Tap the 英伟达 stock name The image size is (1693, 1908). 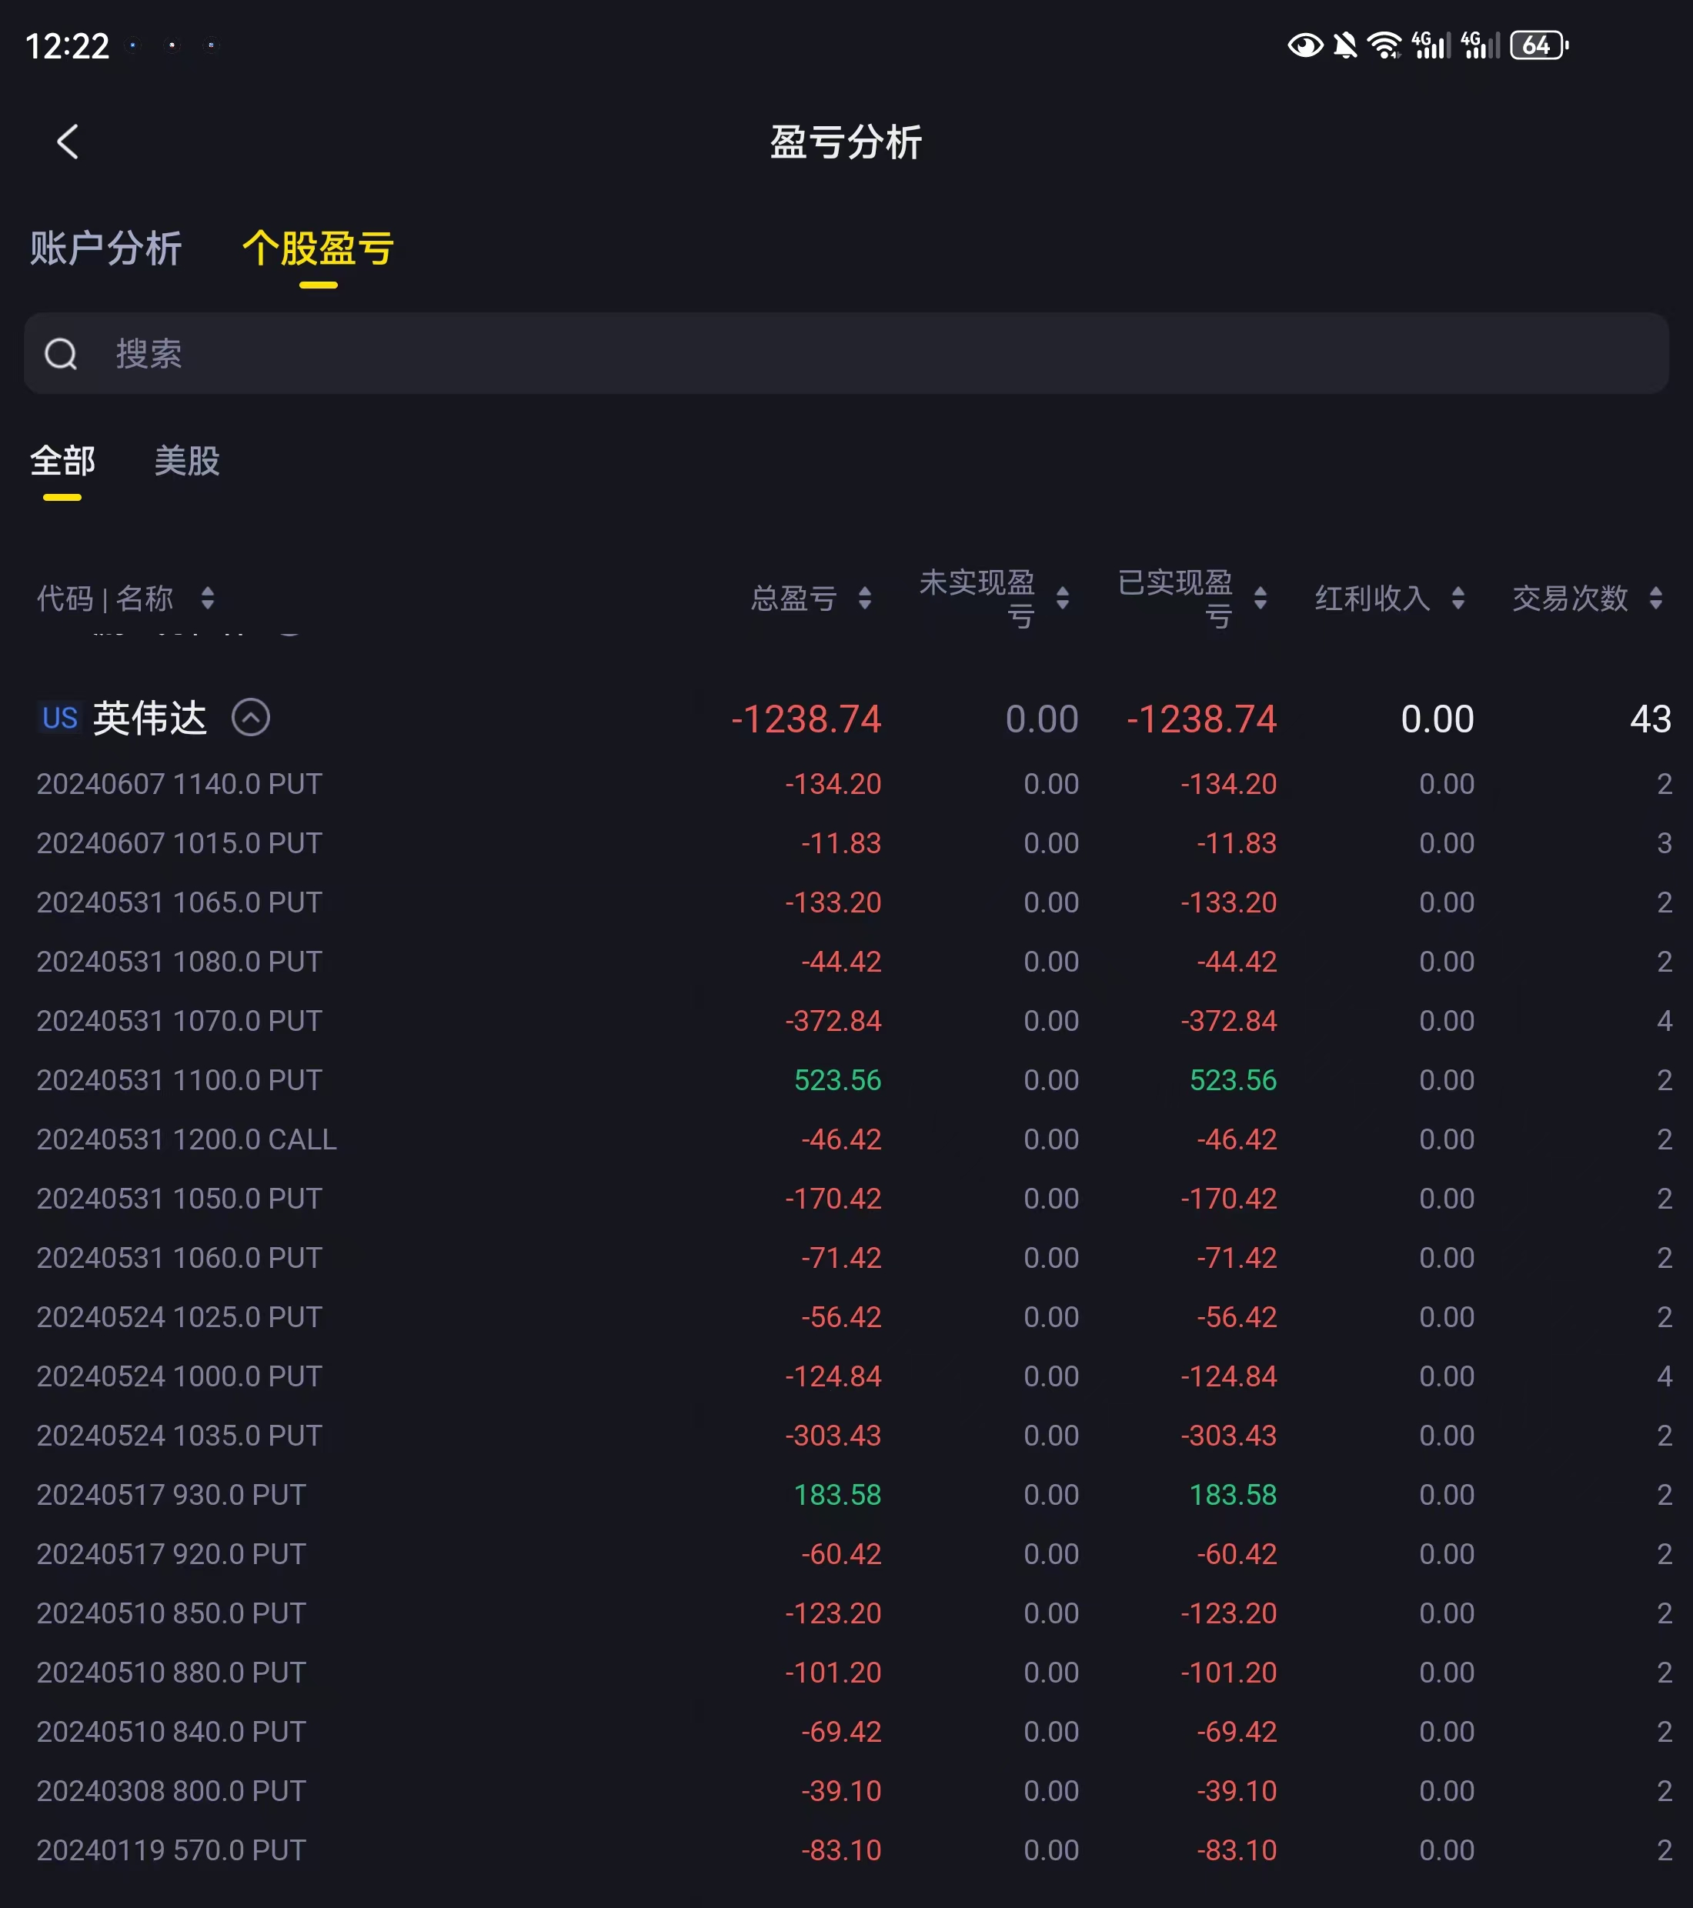(x=149, y=718)
